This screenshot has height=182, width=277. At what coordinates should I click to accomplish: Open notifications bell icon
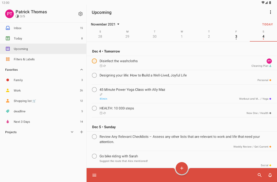[x=270, y=175]
